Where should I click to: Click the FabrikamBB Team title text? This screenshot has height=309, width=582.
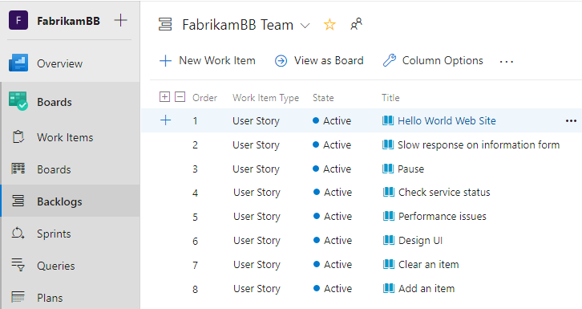[237, 25]
